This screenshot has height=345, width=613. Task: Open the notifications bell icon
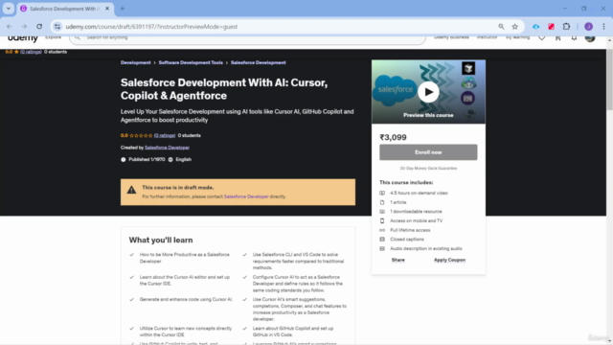tap(574, 38)
